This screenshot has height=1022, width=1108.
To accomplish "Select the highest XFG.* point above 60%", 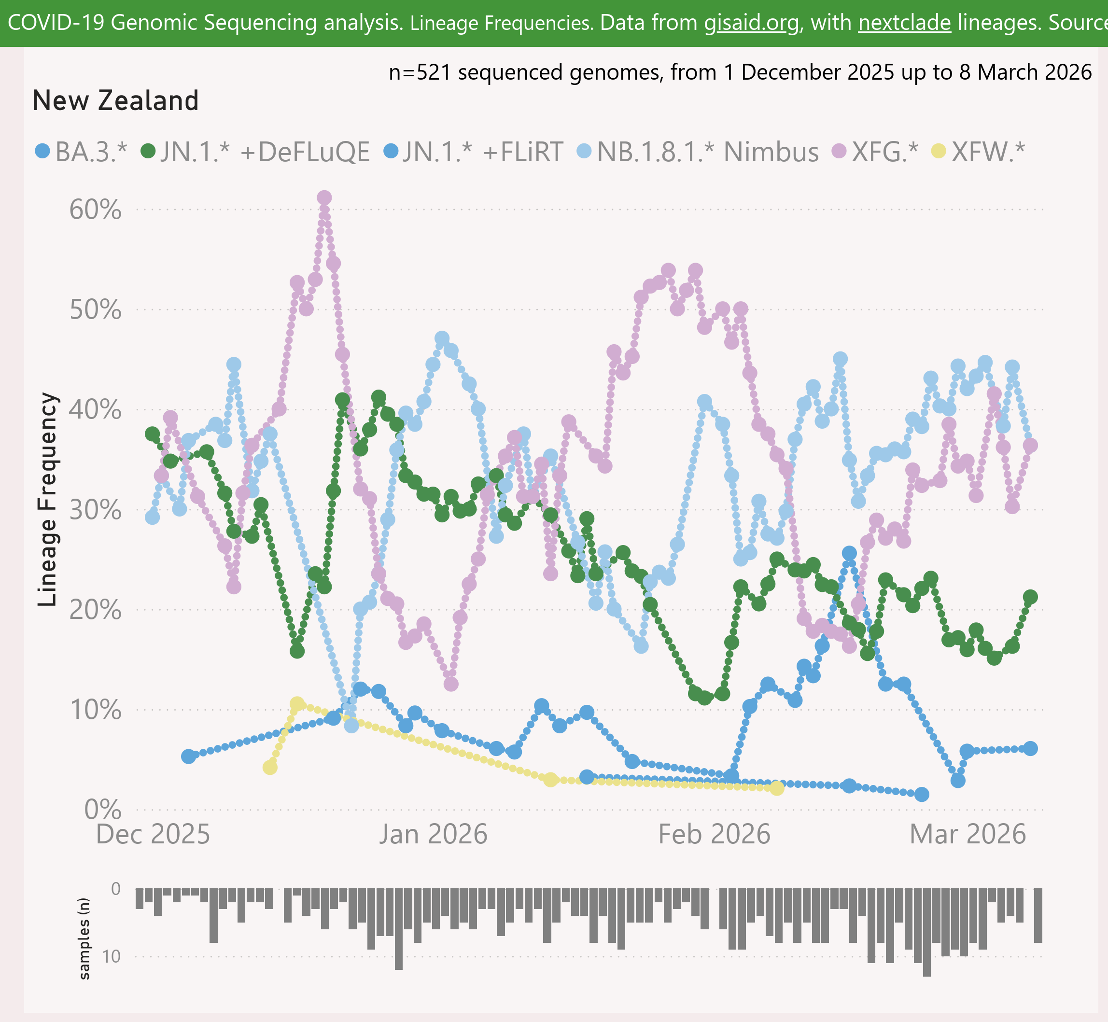I will tap(325, 197).
